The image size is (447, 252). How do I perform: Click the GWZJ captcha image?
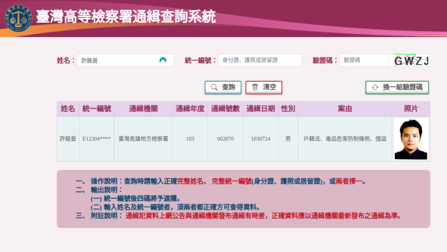click(411, 60)
